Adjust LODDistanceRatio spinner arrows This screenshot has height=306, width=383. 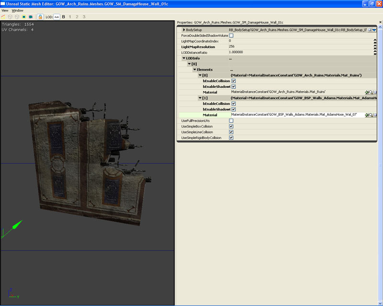click(x=375, y=52)
